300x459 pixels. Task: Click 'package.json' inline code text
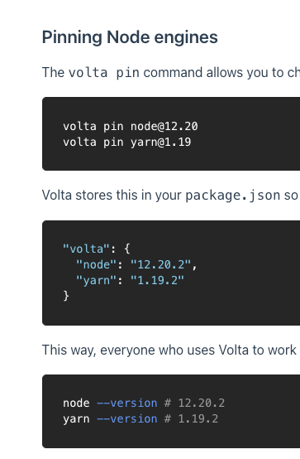pos(233,196)
